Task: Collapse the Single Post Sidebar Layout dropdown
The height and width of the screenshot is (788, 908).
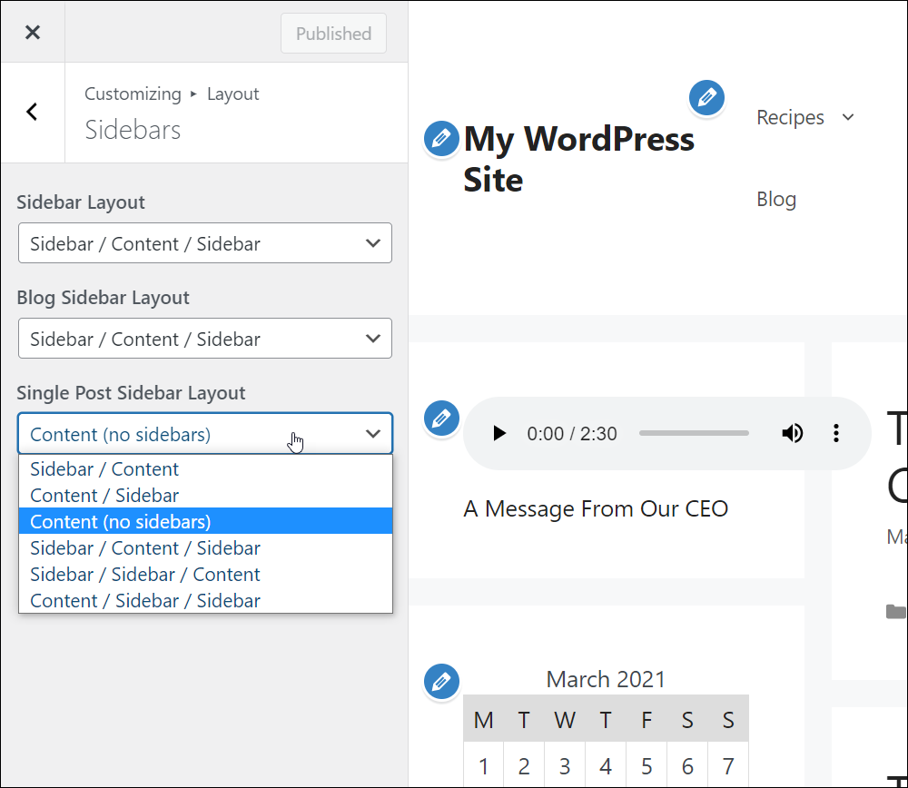Action: (205, 434)
